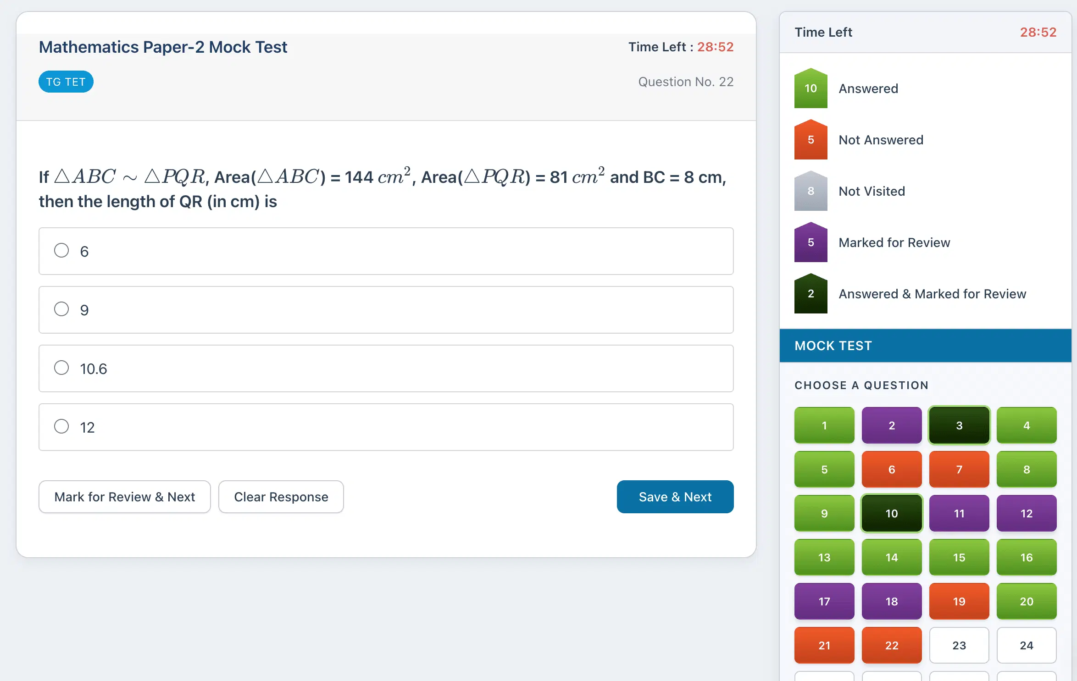Click Save & Next button

tap(675, 497)
